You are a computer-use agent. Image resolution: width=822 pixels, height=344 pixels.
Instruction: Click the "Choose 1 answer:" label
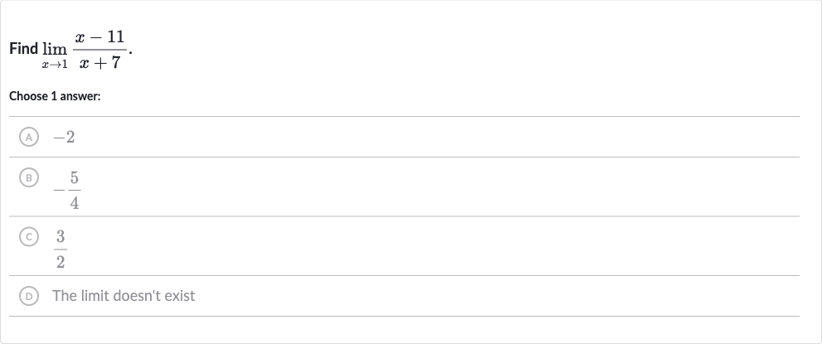[x=55, y=96]
